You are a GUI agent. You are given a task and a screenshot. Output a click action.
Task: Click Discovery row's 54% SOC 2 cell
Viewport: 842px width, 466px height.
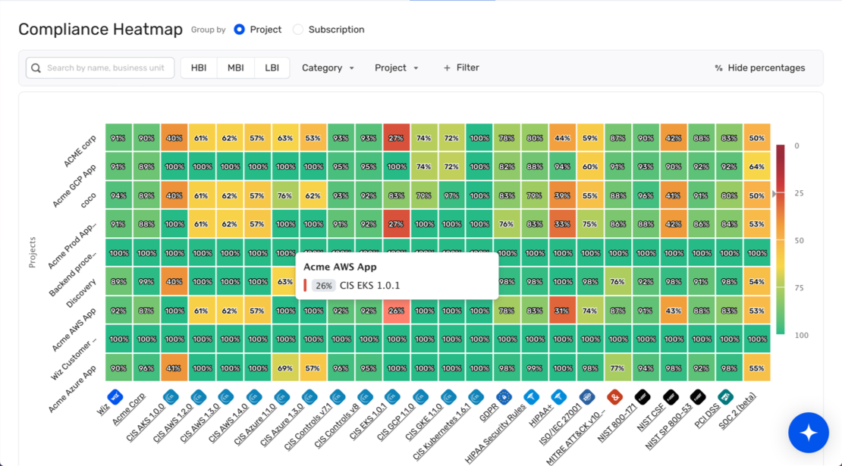pos(756,282)
